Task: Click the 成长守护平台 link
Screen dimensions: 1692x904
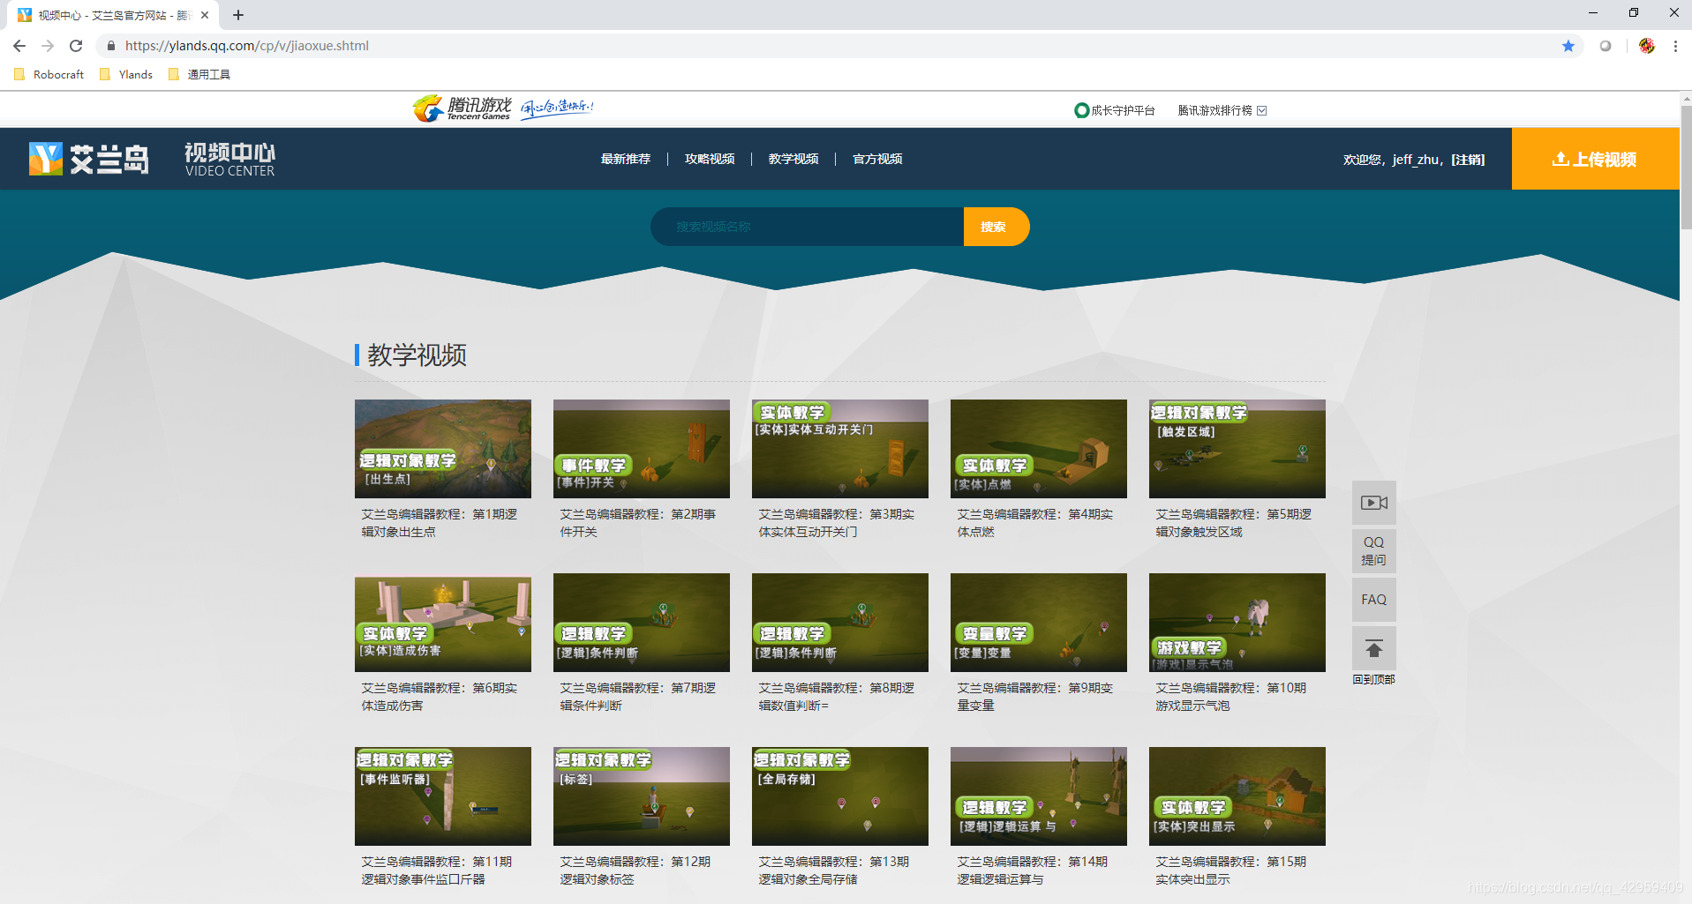Action: pos(1115,110)
